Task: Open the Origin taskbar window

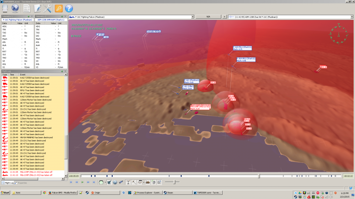Action: coord(105,193)
